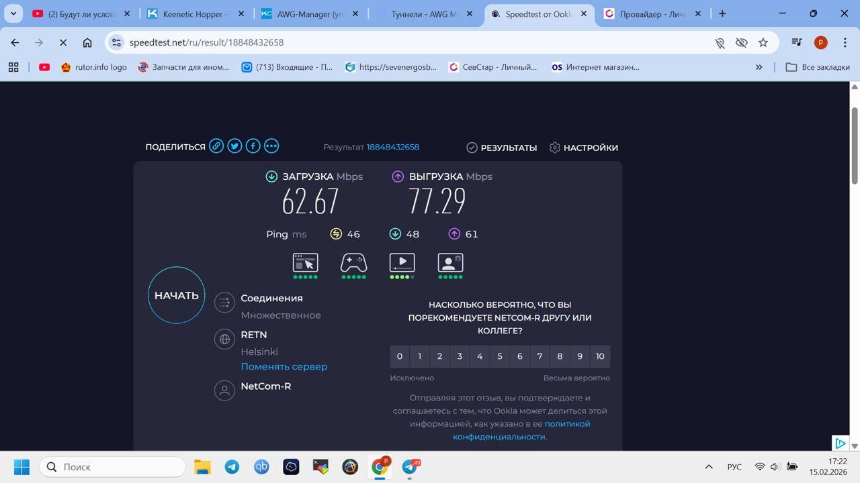Click the address bar URL field
Screen dimensions: 860x483
point(403,42)
